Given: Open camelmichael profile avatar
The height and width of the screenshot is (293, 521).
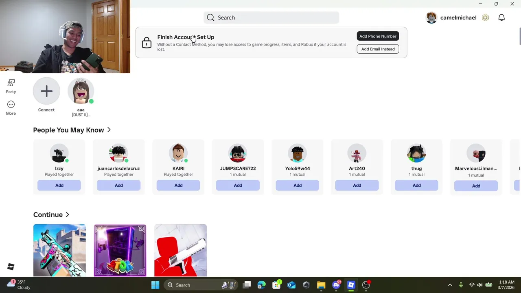Looking at the screenshot, I should [x=431, y=17].
